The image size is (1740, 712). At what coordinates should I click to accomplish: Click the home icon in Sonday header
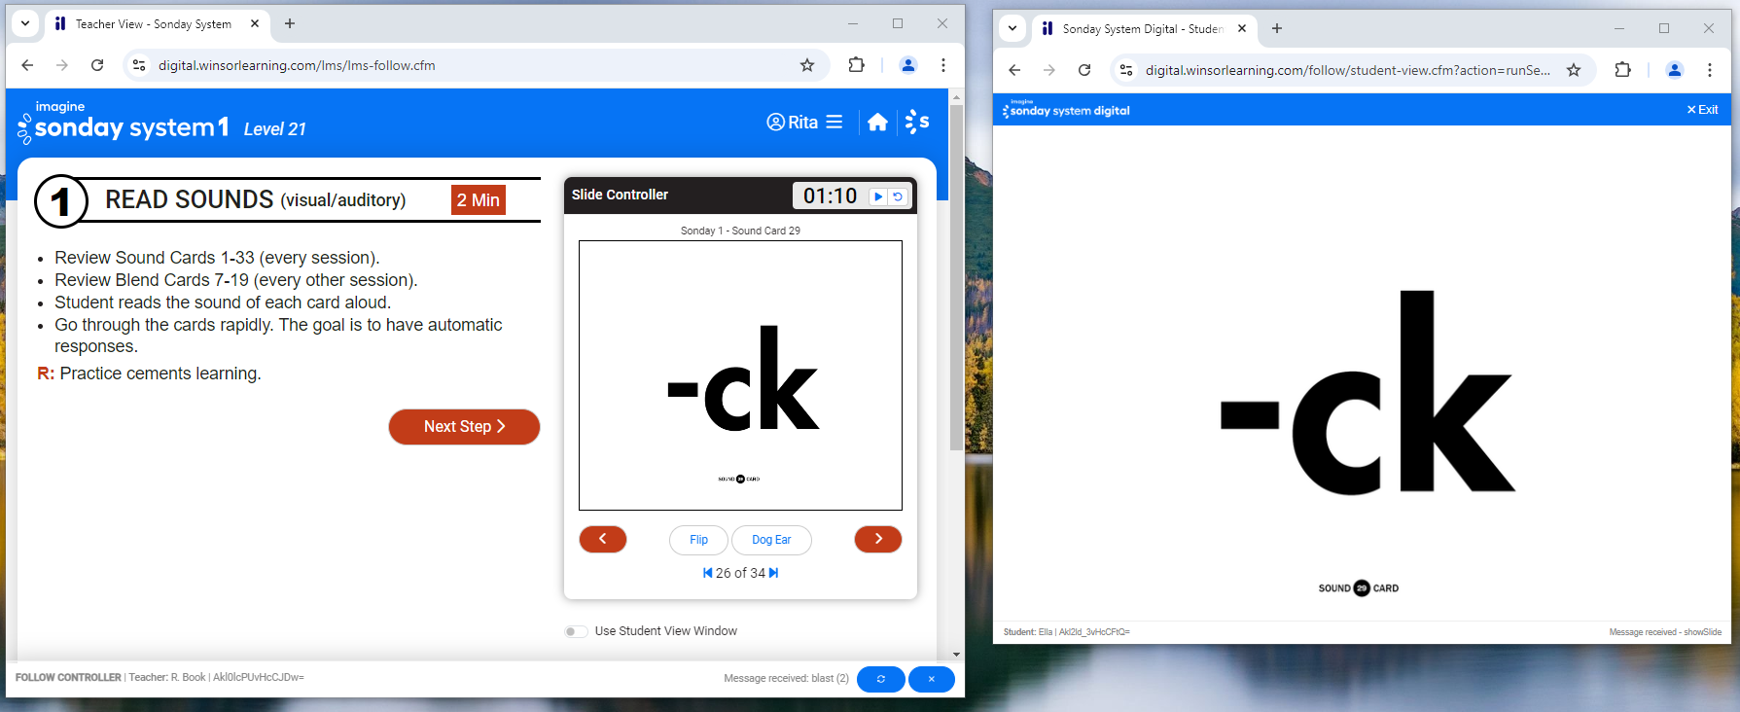(x=877, y=123)
